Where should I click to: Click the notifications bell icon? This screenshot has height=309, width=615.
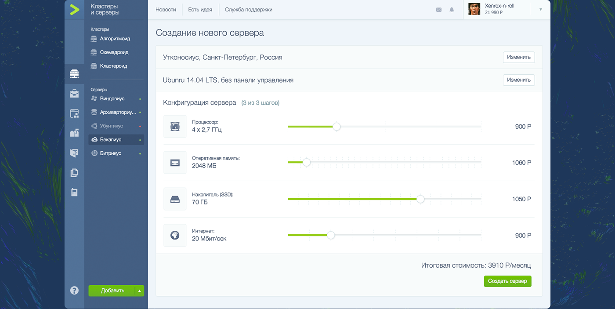452,10
